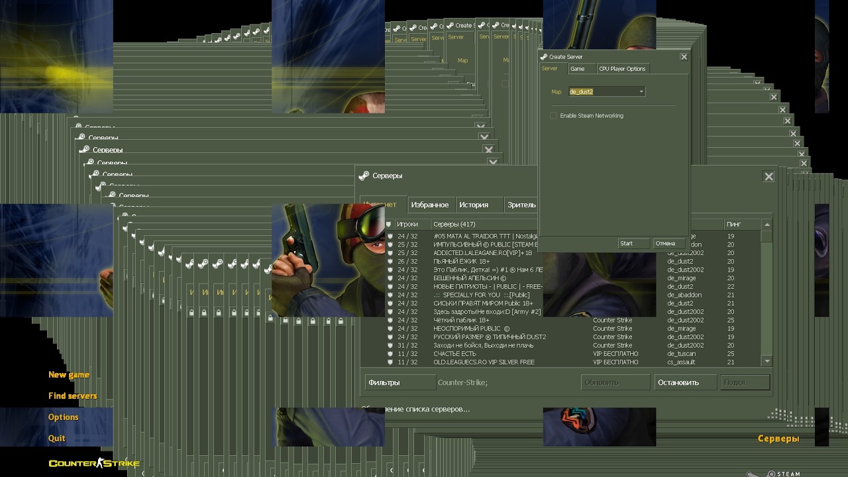Click the server list scrollbar down arrow
This screenshot has width=848, height=477.
767,362
